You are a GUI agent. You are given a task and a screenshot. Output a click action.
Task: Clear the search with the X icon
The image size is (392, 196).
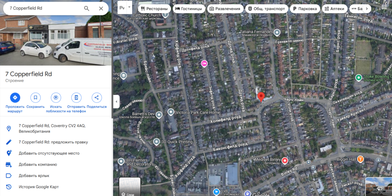pyautogui.click(x=101, y=8)
